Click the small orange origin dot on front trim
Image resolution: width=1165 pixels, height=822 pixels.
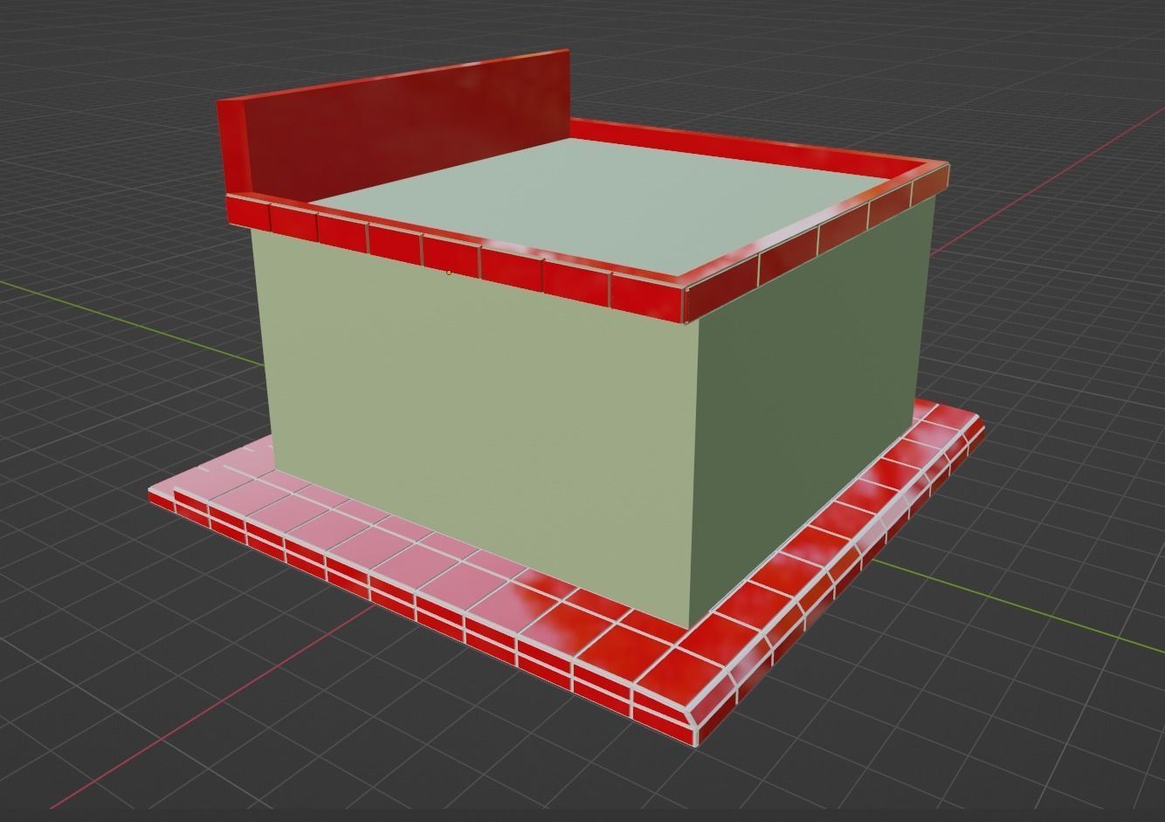pyautogui.click(x=449, y=273)
